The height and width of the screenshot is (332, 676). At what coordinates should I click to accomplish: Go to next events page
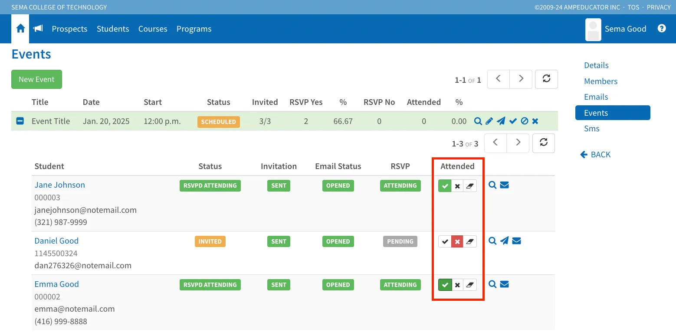pyautogui.click(x=521, y=79)
